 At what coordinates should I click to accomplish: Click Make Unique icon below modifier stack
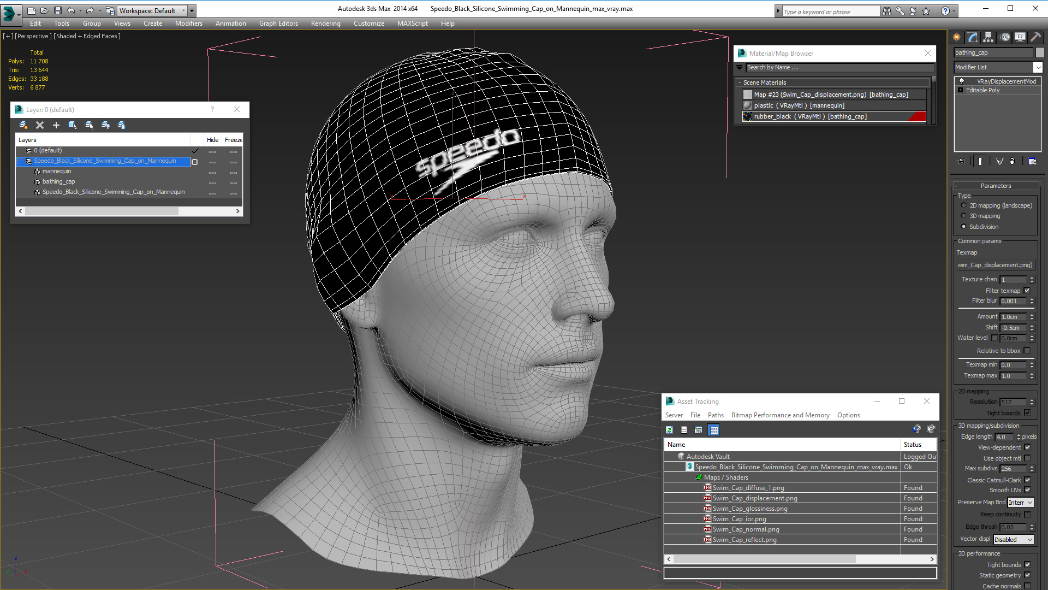pyautogui.click(x=999, y=161)
